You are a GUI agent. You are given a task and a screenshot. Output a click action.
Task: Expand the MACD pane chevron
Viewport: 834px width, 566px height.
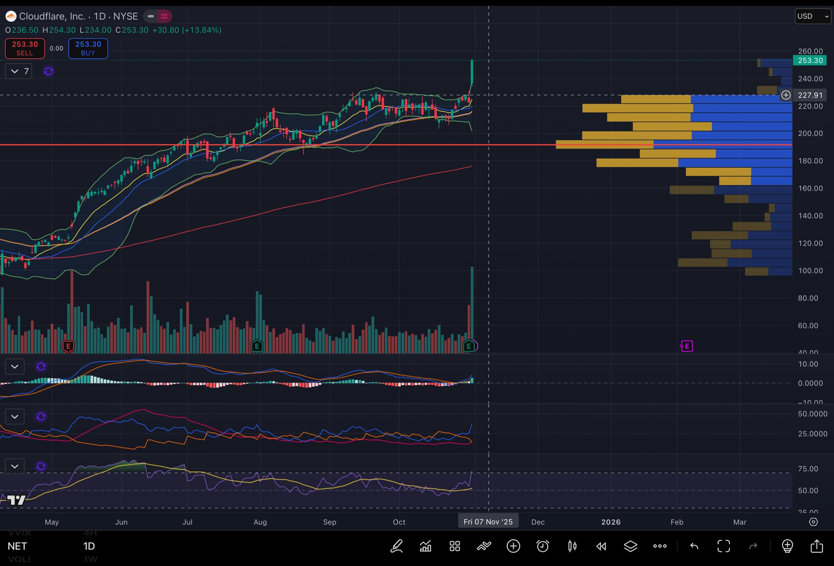[15, 366]
